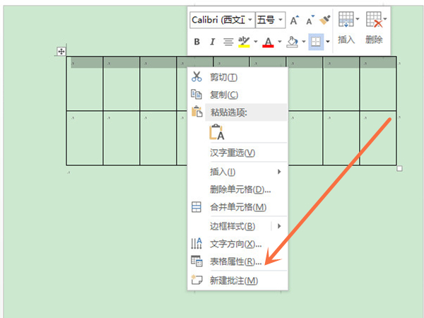Choose 合并单元格 (Merge Cells) from context menu
This screenshot has width=424, height=318.
click(x=237, y=207)
